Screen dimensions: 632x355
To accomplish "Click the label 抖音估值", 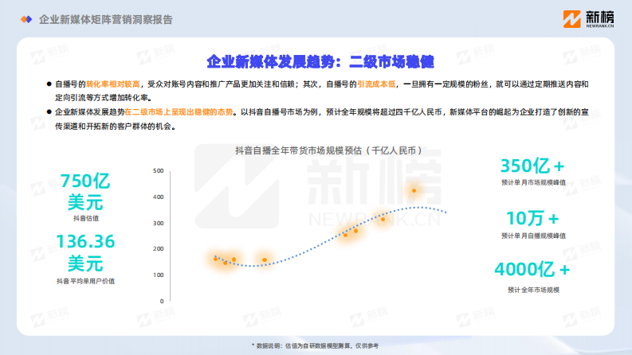I will tap(86, 219).
